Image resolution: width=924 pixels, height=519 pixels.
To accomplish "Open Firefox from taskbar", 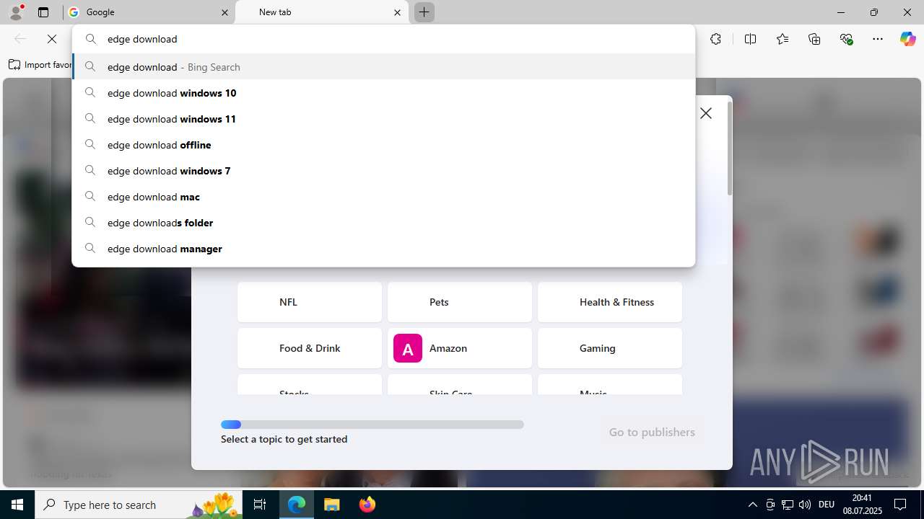I will click(x=367, y=505).
